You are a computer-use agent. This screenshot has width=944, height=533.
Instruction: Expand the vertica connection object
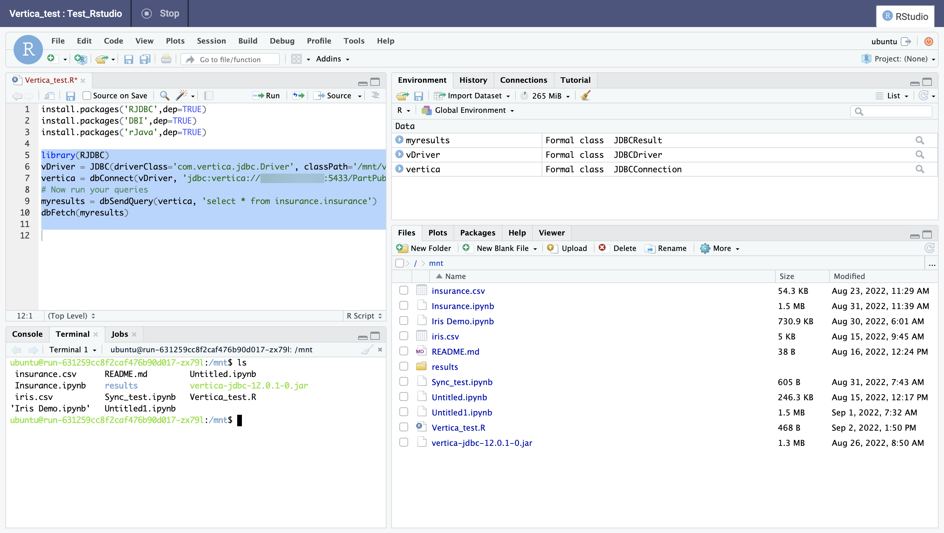pos(399,169)
